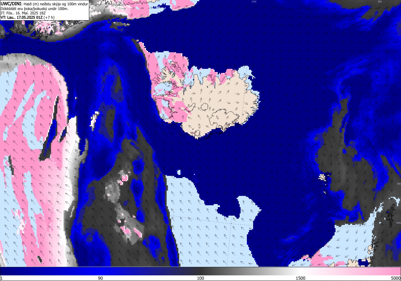Viewport: 401px width, 281px height.
Task: Click the UWC/DINI title text
Action: tap(12, 3)
